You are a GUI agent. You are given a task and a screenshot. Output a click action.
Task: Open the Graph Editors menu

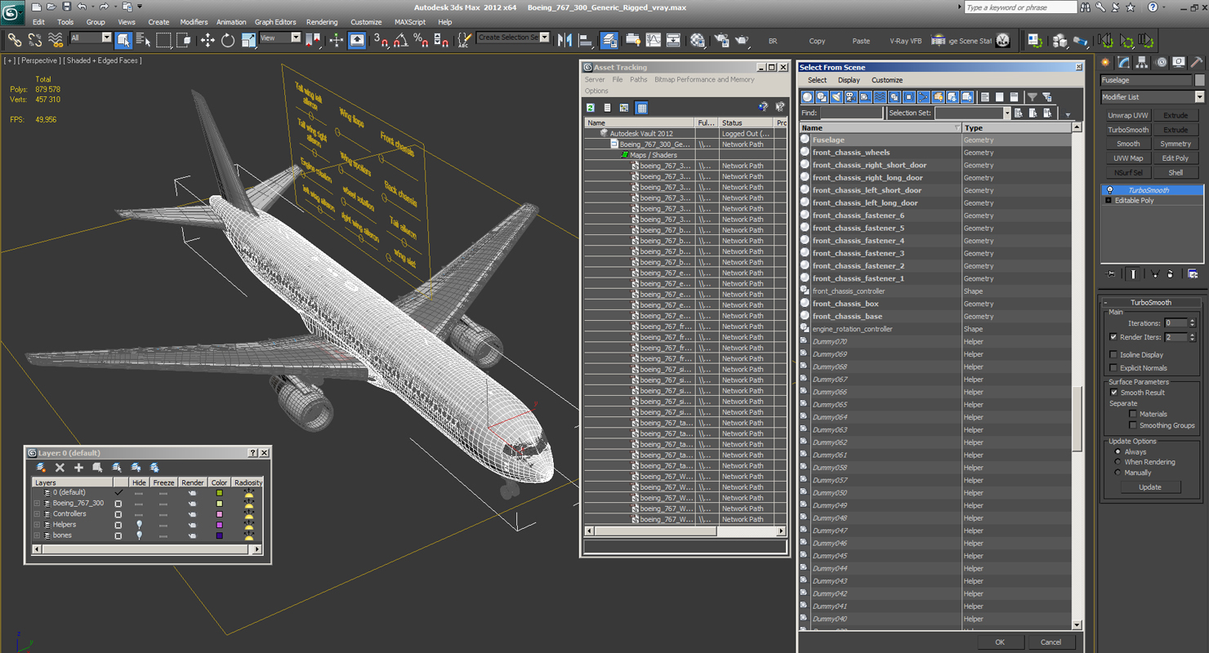pyautogui.click(x=275, y=22)
